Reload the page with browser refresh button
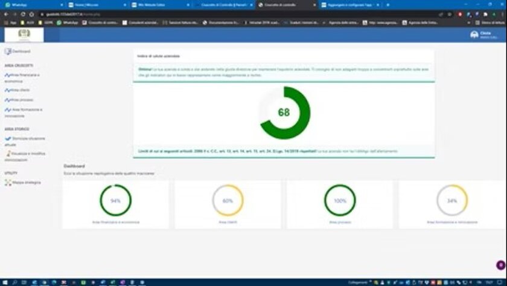 click(24, 14)
